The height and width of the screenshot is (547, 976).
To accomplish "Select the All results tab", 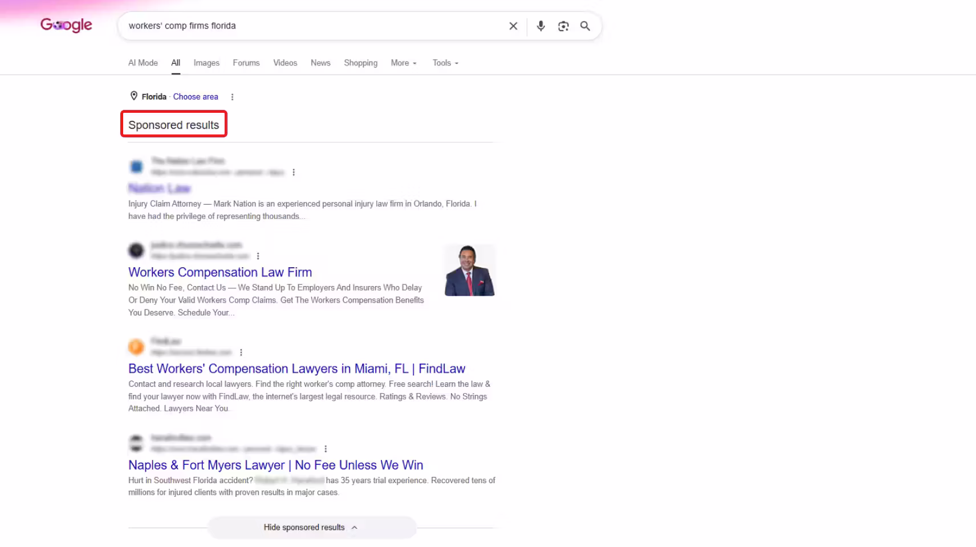I will tap(176, 63).
